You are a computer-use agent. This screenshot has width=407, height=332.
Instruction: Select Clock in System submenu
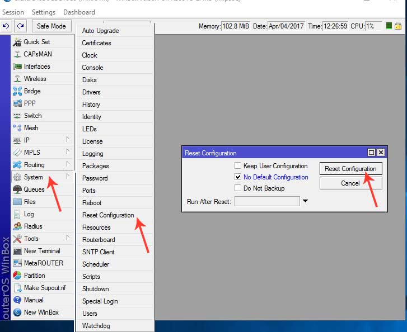coord(115,55)
